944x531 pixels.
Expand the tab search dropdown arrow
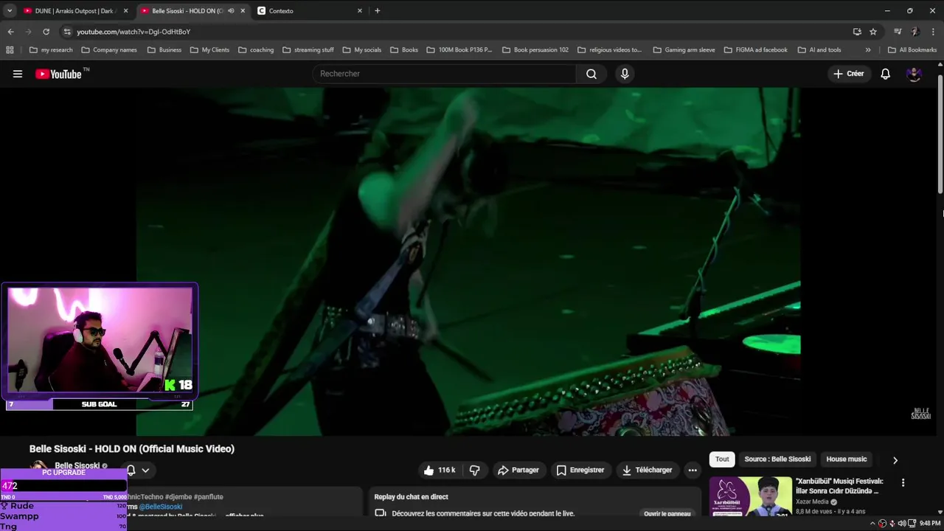[x=10, y=11]
